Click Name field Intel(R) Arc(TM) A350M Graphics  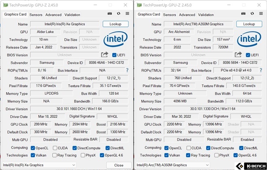click(198, 24)
